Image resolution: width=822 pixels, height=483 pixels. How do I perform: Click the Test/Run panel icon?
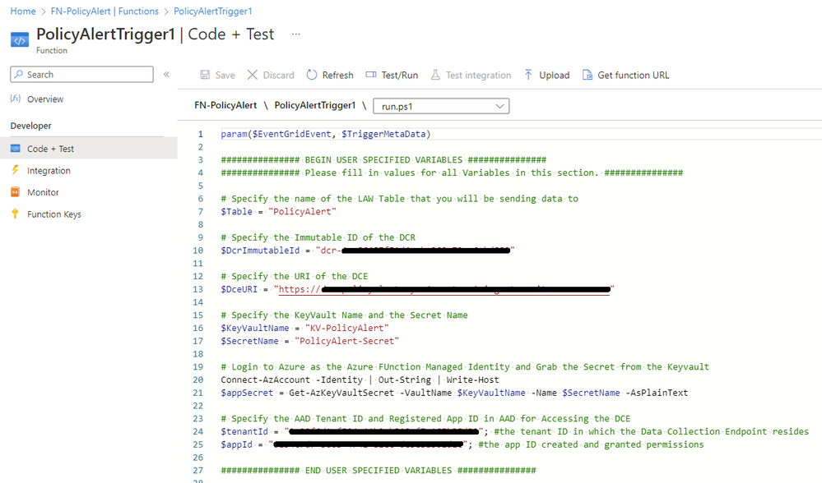[370, 75]
